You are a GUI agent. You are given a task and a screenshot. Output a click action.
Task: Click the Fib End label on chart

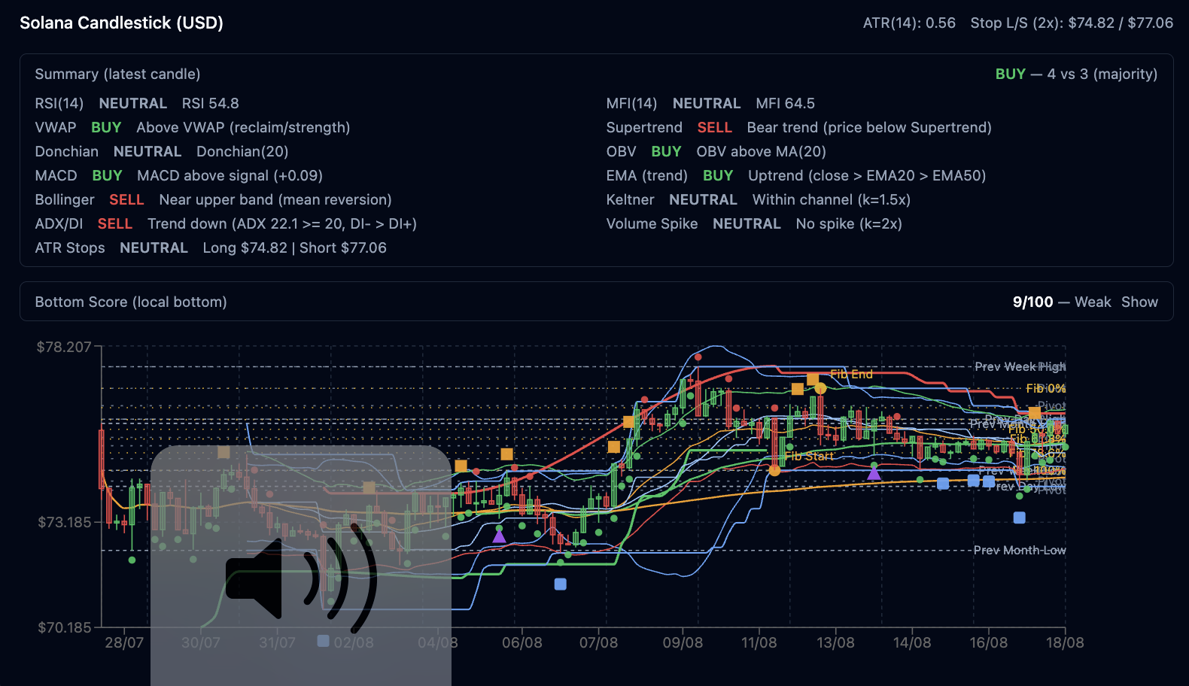click(851, 374)
